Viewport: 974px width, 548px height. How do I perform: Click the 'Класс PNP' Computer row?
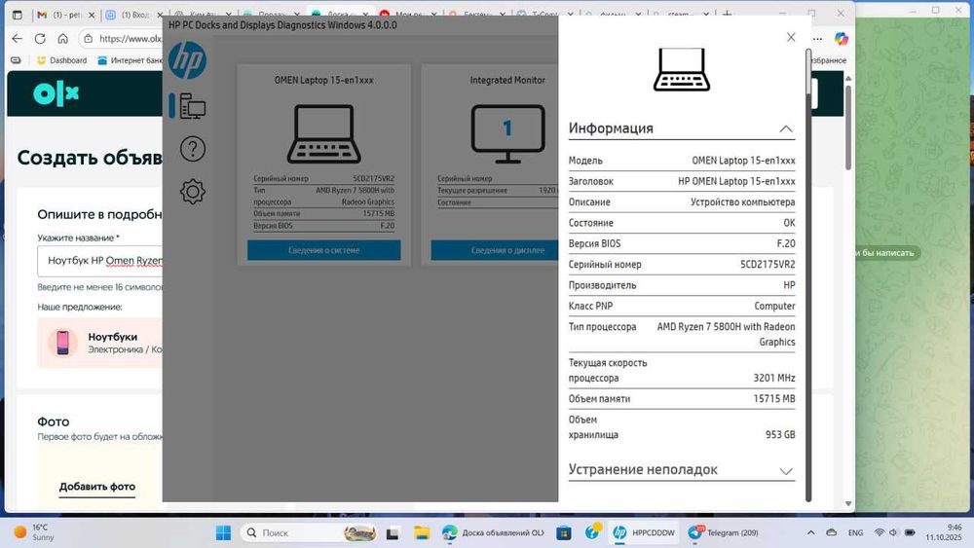point(682,306)
